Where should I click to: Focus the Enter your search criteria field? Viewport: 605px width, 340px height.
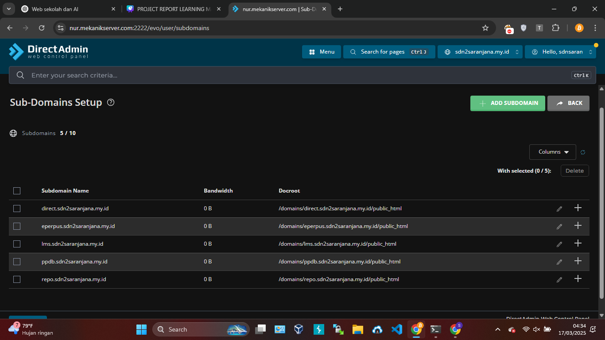302,75
